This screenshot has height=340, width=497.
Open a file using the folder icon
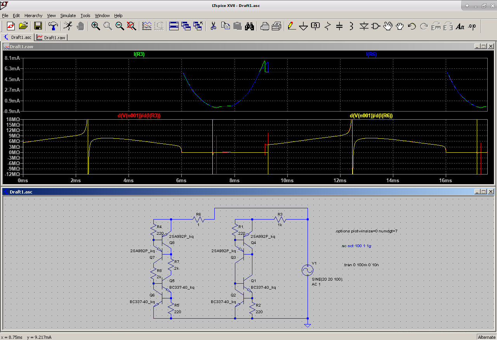[23, 26]
